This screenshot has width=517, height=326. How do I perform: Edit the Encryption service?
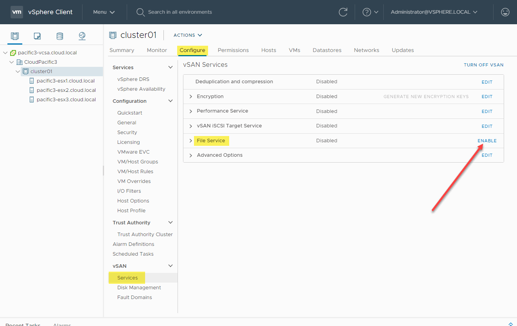487,97
